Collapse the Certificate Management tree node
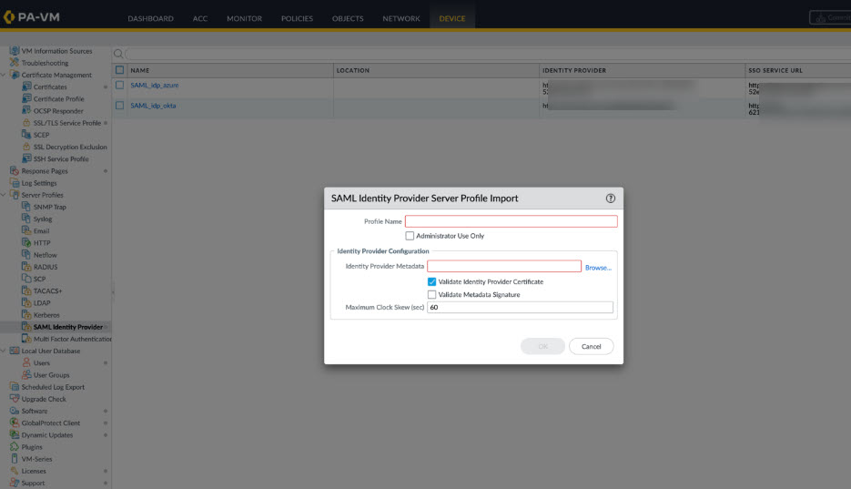Image resolution: width=851 pixels, height=489 pixels. [x=4, y=75]
